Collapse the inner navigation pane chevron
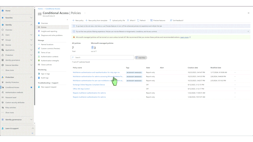The height and width of the screenshot is (142, 253). point(67,20)
